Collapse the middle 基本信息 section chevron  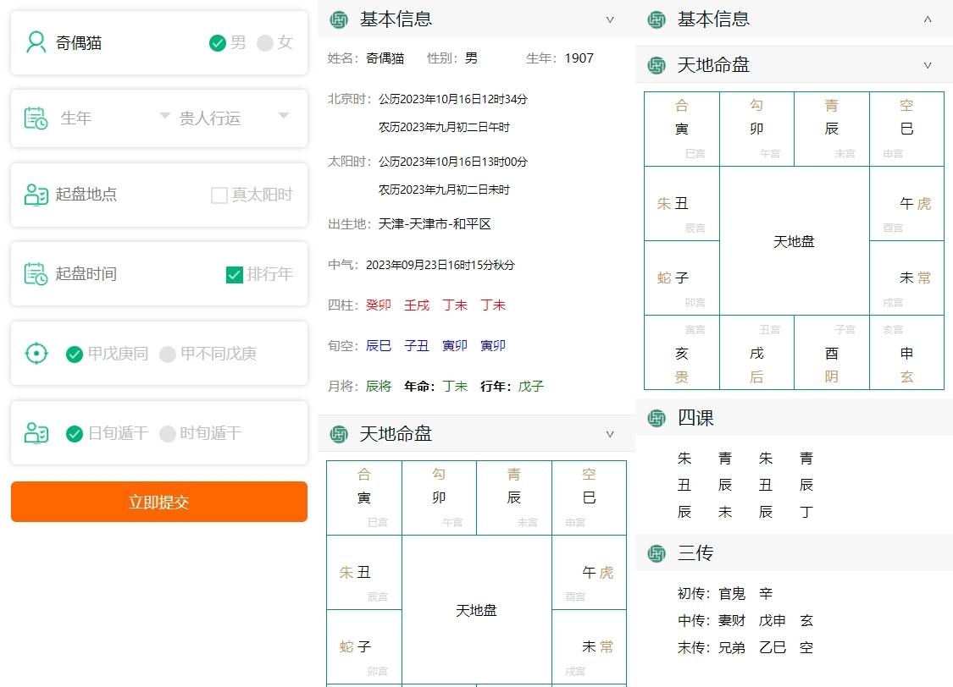coord(610,19)
